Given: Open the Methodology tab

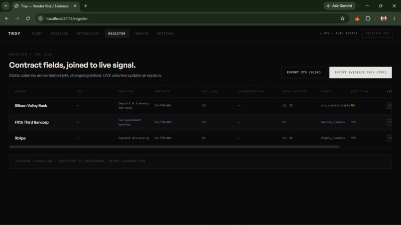Looking at the screenshot, I should coord(88,33).
